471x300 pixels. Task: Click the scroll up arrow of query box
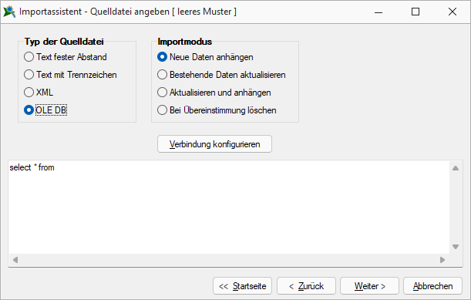(456, 168)
